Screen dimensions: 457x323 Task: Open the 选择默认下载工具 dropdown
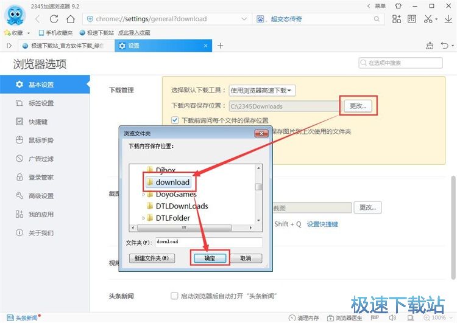click(262, 91)
